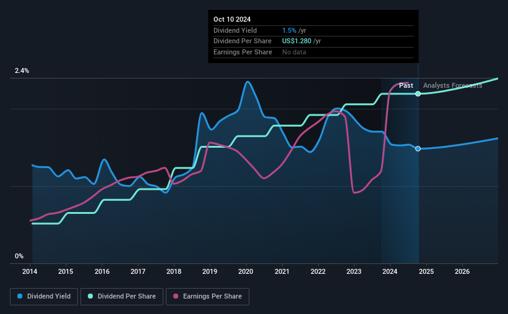Click the Analysts Forecasts label
This screenshot has height=314, width=508.
coord(452,85)
